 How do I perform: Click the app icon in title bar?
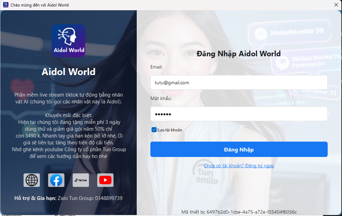pos(6,5)
